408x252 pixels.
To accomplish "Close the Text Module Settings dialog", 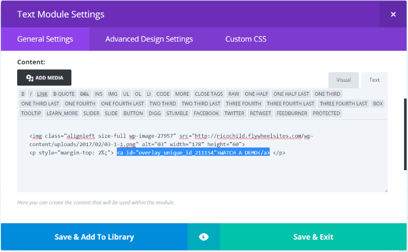I will point(393,14).
